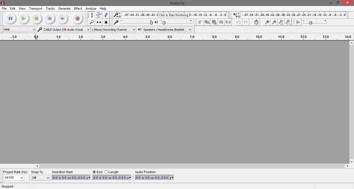The image size is (354, 189).
Task: Start recording with the red Record button
Action: tap(77, 19)
